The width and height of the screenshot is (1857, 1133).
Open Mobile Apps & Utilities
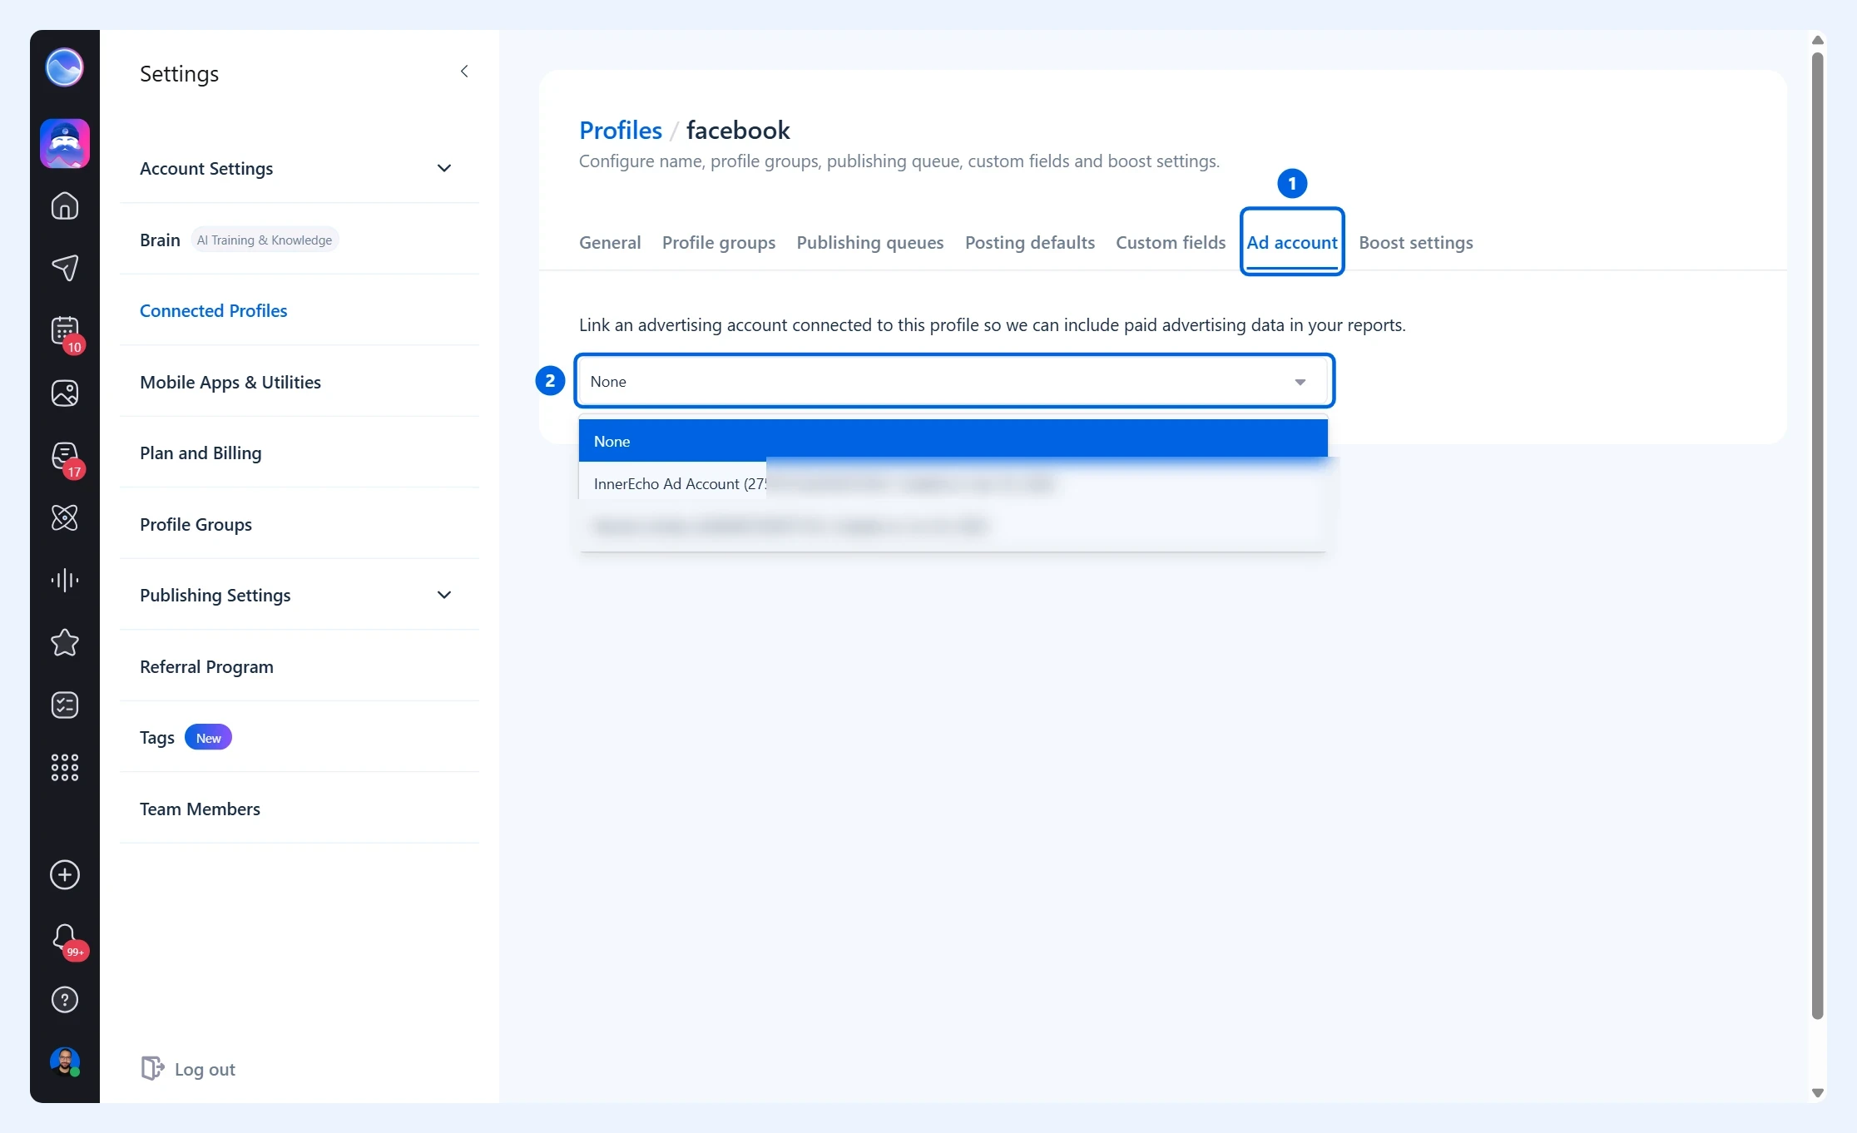point(300,382)
